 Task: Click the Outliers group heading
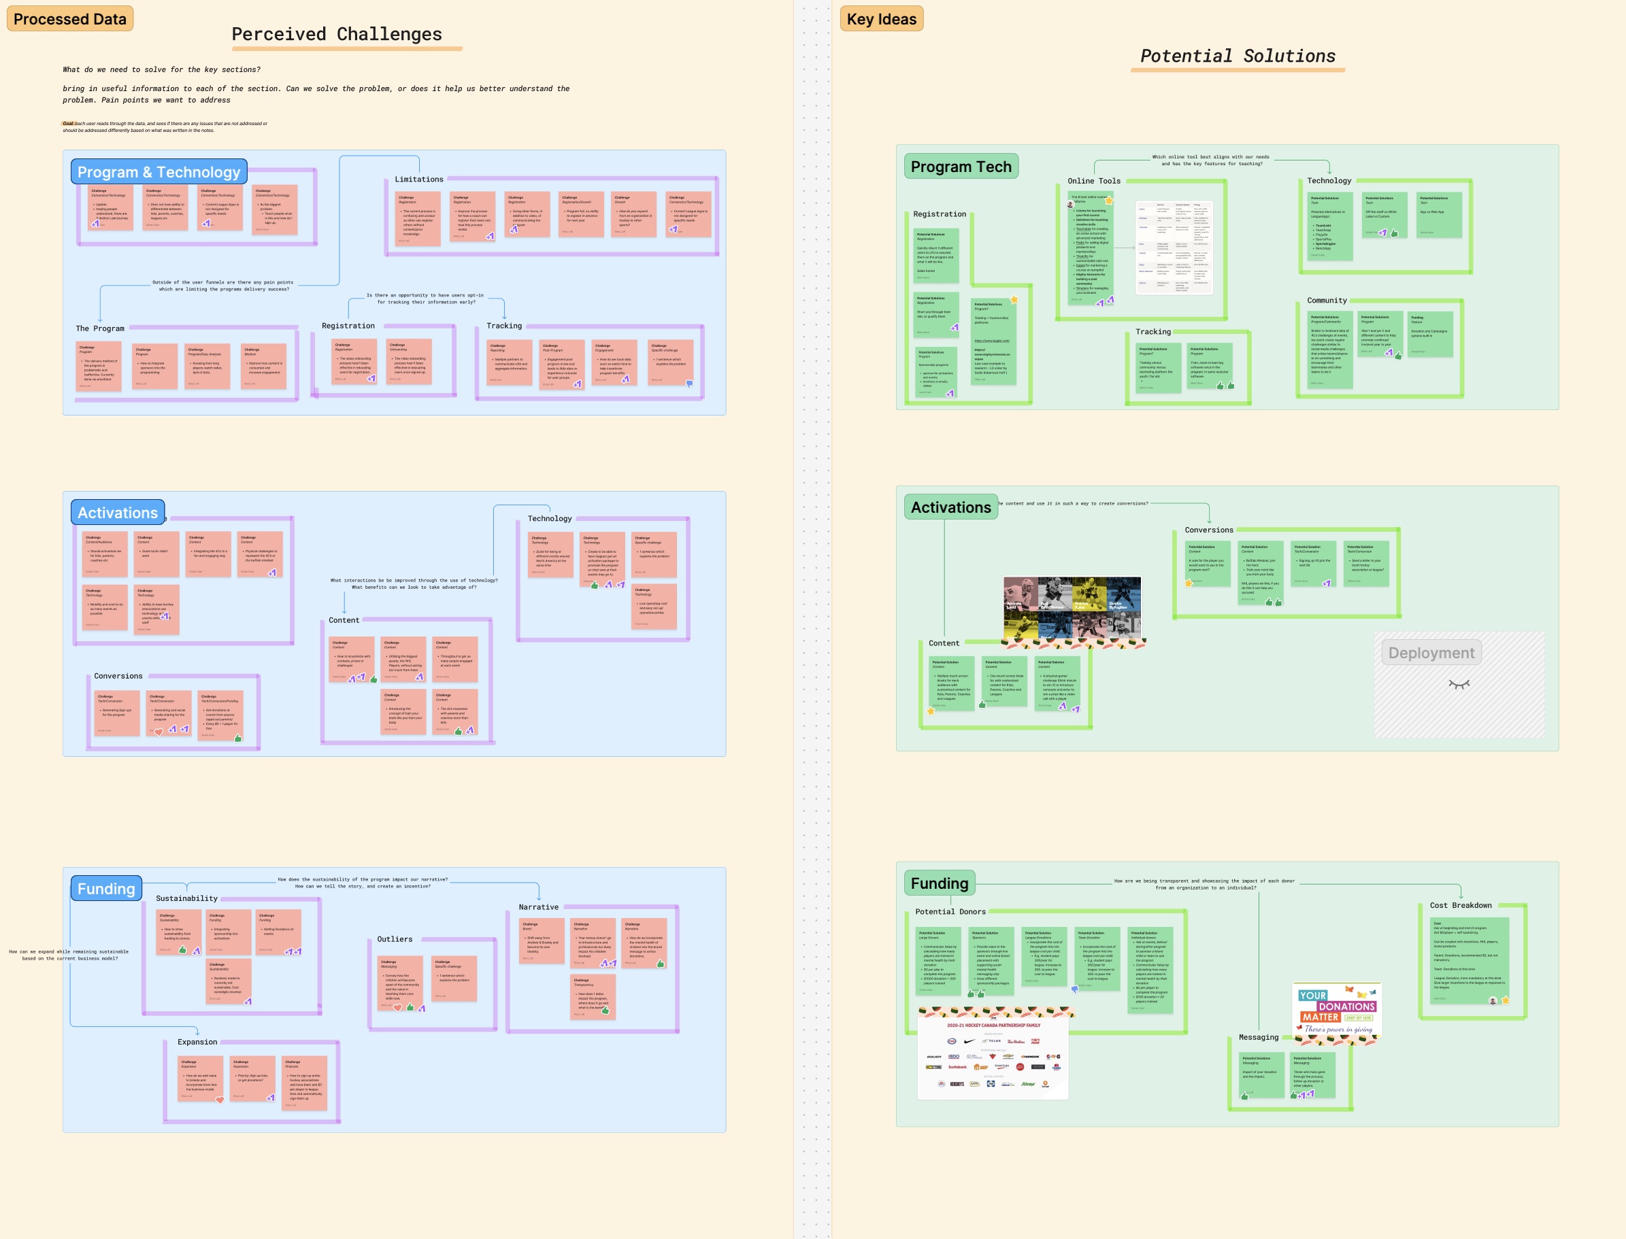[x=395, y=939]
